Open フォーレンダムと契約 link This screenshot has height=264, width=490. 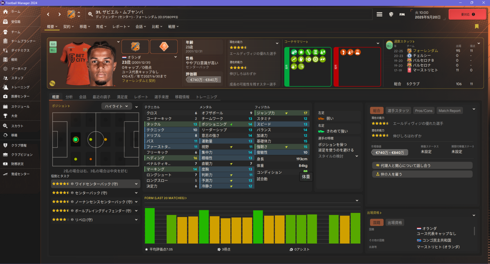(x=139, y=81)
